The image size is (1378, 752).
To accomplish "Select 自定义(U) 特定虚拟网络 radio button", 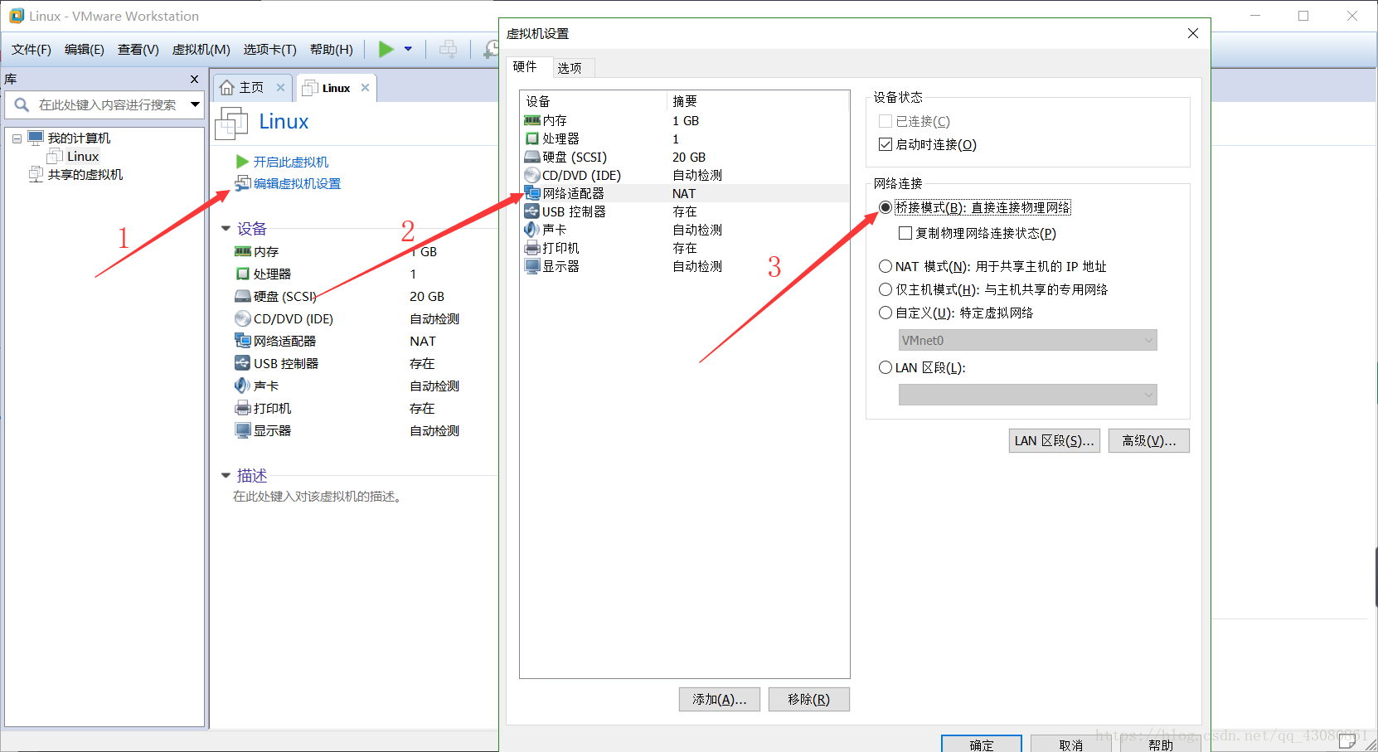I will 886,313.
